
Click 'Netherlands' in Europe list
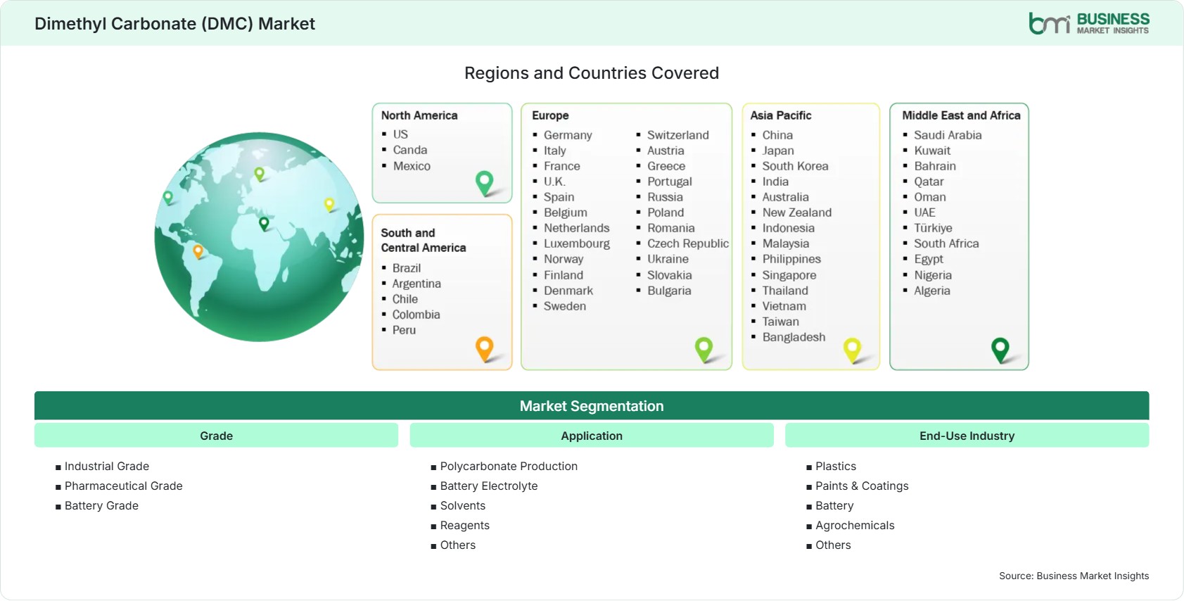pos(576,228)
